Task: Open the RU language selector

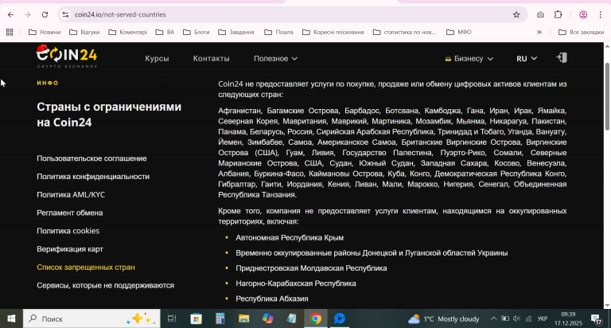Action: pos(527,58)
